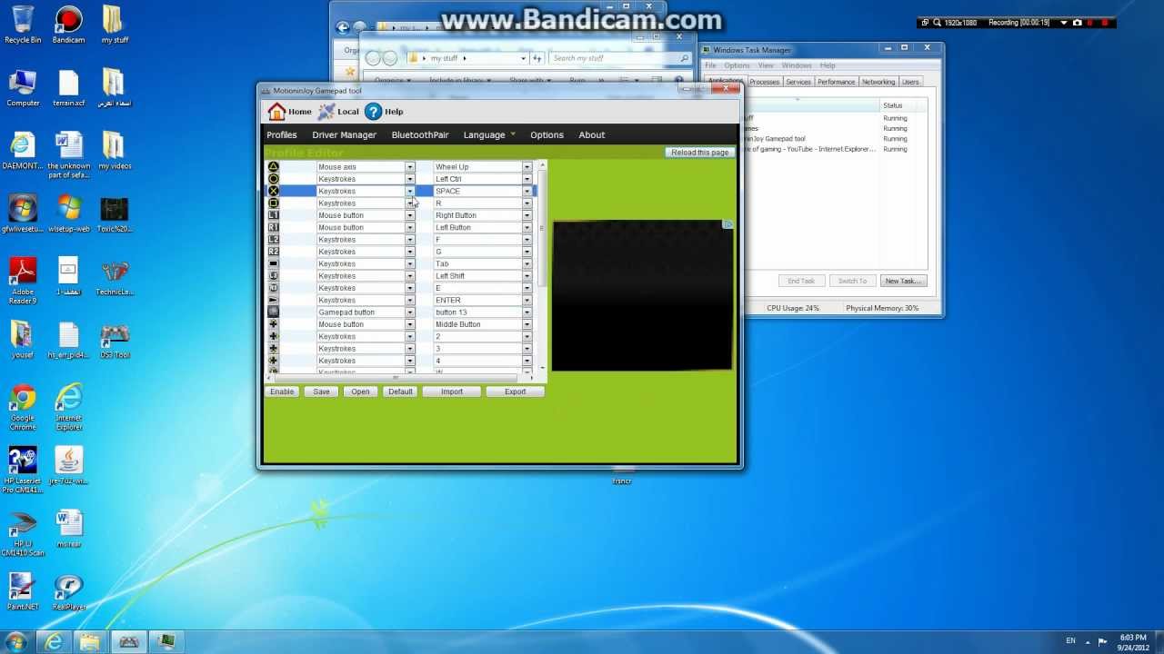Click the Default button
The width and height of the screenshot is (1164, 654).
pyautogui.click(x=400, y=391)
